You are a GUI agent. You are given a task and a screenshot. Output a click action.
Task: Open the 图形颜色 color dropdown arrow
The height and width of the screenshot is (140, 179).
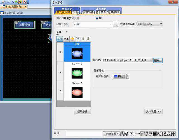click(x=128, y=76)
